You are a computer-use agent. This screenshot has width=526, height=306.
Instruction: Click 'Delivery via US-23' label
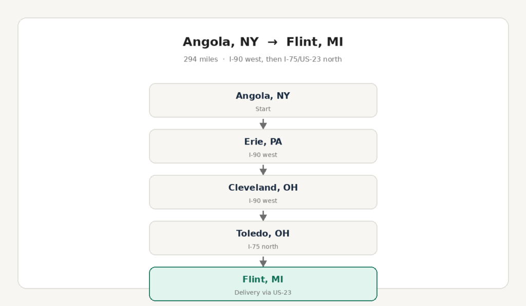tap(263, 292)
